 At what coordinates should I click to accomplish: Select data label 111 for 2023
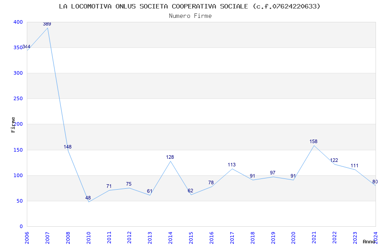click(355, 166)
